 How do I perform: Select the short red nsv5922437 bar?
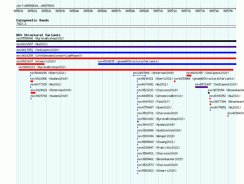tap(30, 64)
